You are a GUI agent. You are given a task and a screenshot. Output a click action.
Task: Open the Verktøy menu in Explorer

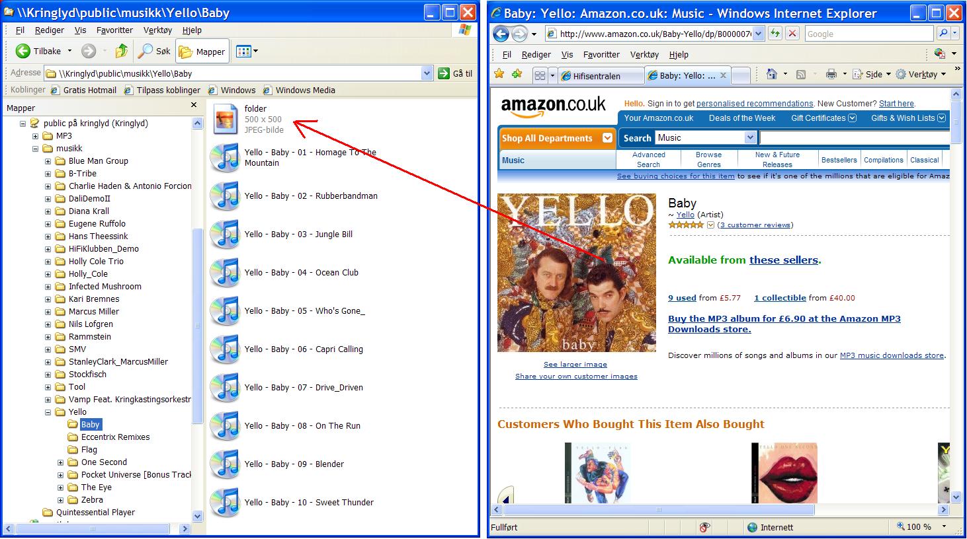157,30
